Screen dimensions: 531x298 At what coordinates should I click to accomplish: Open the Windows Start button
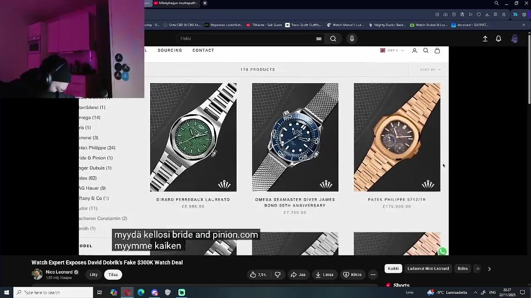click(x=7, y=293)
